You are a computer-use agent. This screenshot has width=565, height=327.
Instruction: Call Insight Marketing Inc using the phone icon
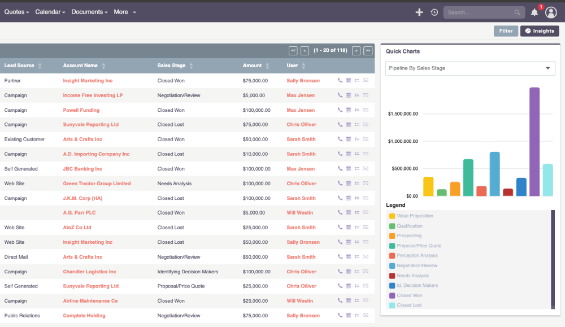[x=339, y=80]
